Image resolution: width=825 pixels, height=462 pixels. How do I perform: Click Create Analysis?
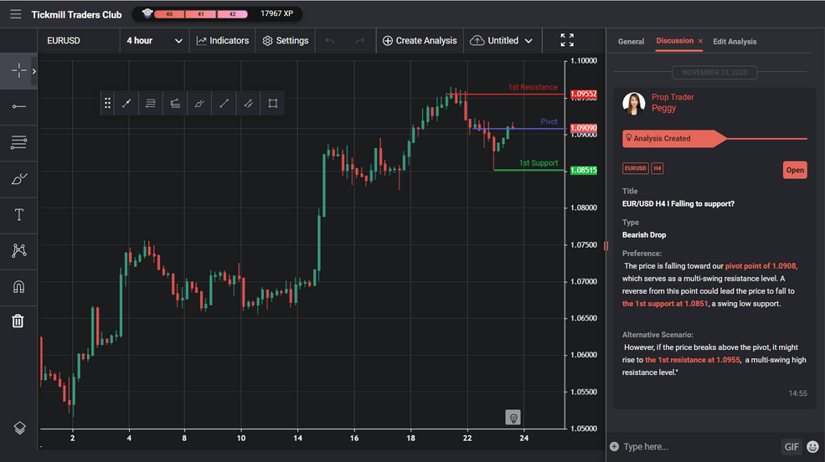(420, 40)
